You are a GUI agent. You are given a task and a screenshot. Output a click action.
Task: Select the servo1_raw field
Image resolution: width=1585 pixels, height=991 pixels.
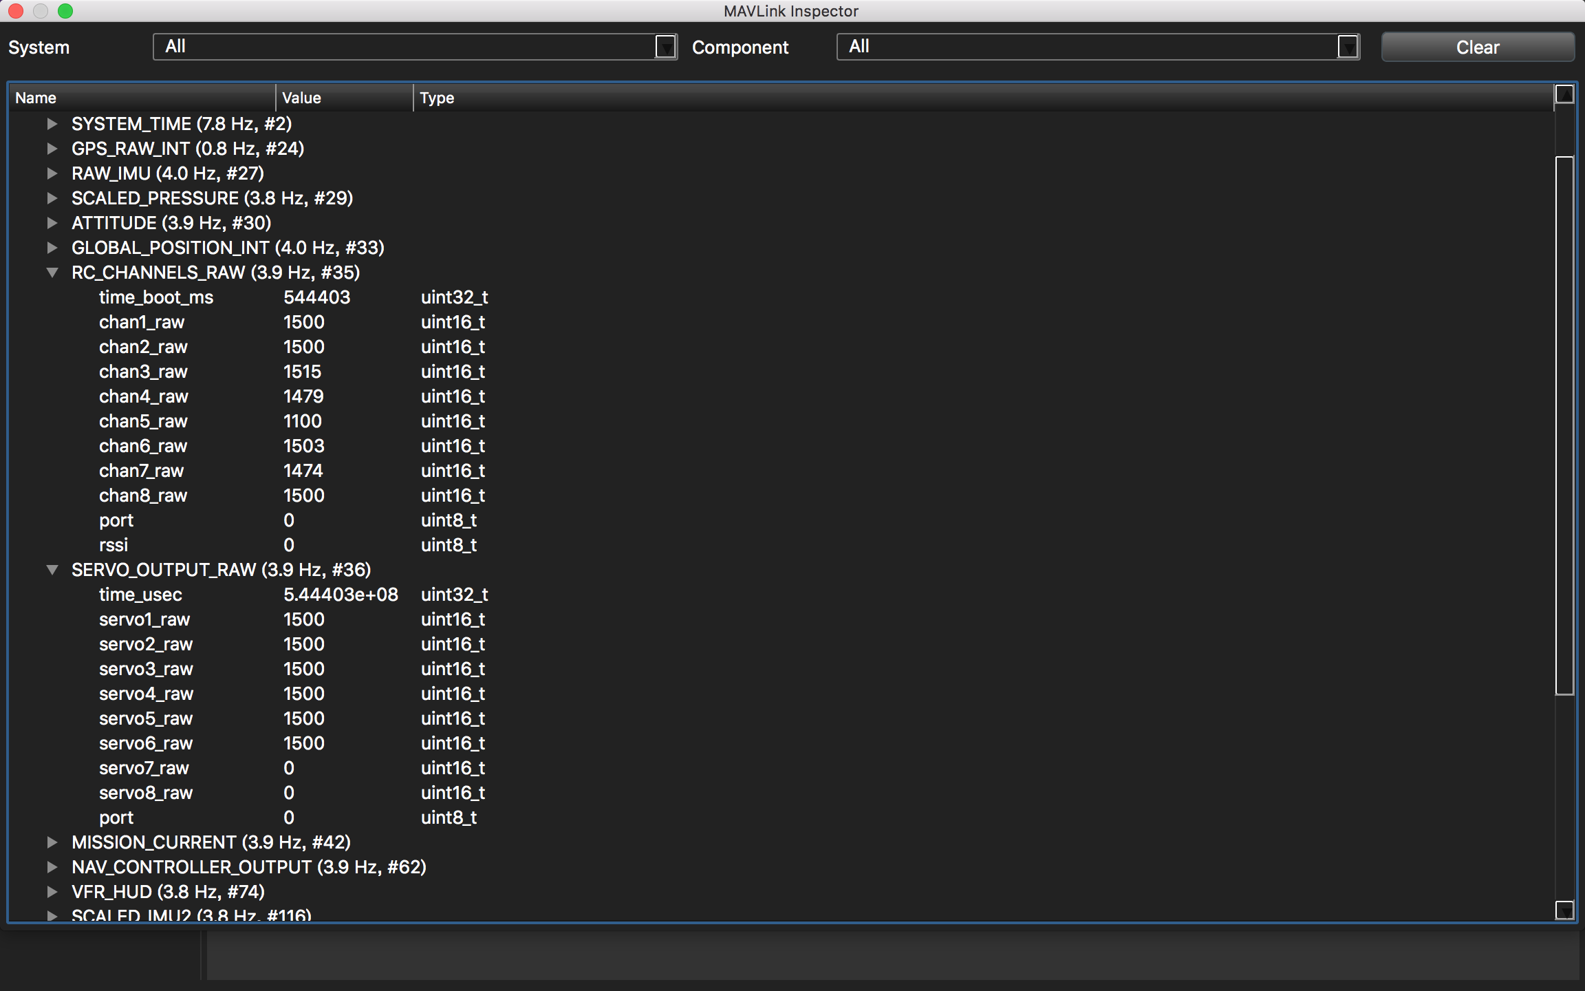144,619
